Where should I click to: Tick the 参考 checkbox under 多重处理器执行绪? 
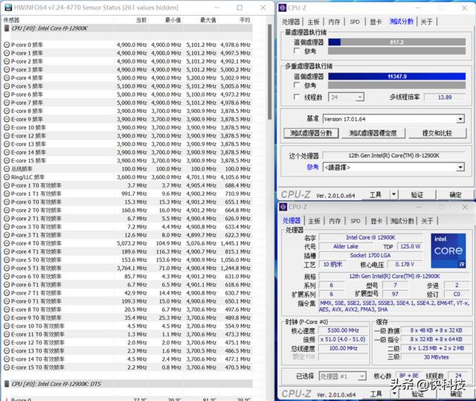coord(297,85)
